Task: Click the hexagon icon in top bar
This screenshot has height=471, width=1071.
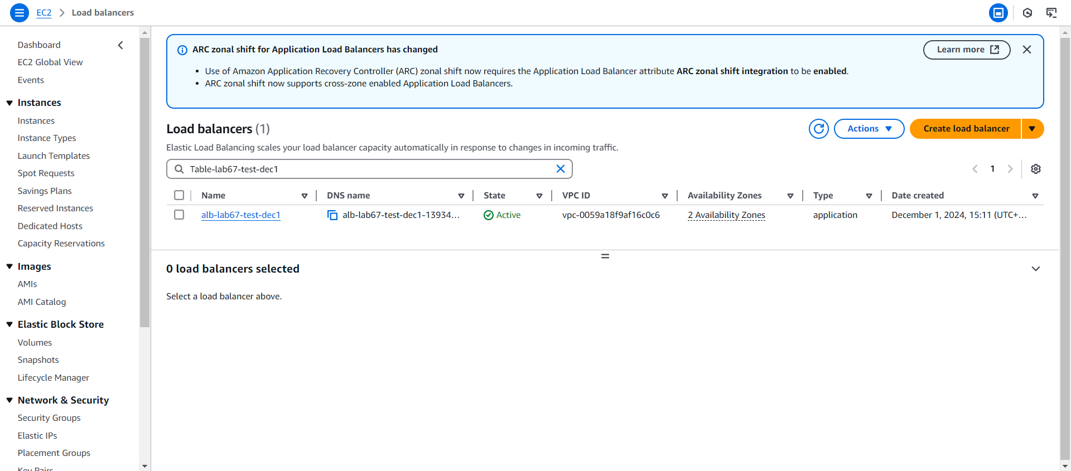Action: click(x=1027, y=12)
